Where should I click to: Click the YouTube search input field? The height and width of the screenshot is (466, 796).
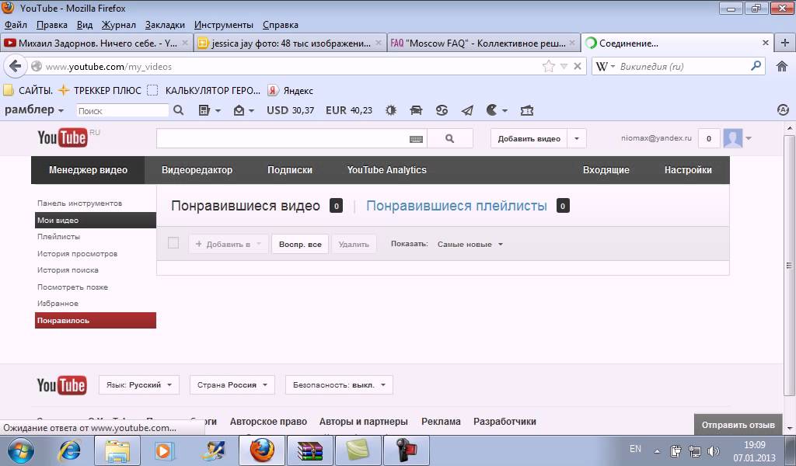281,139
